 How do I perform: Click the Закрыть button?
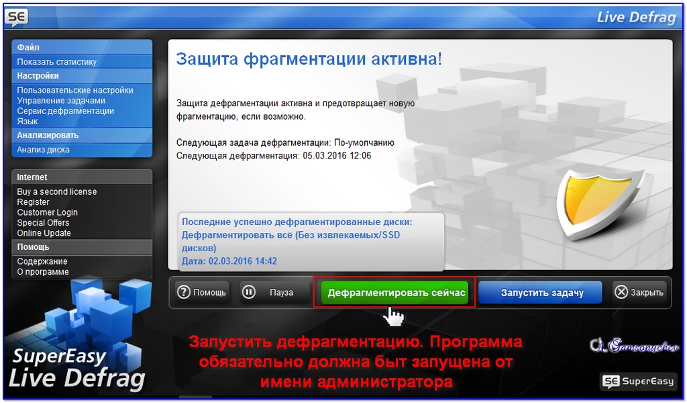[639, 292]
